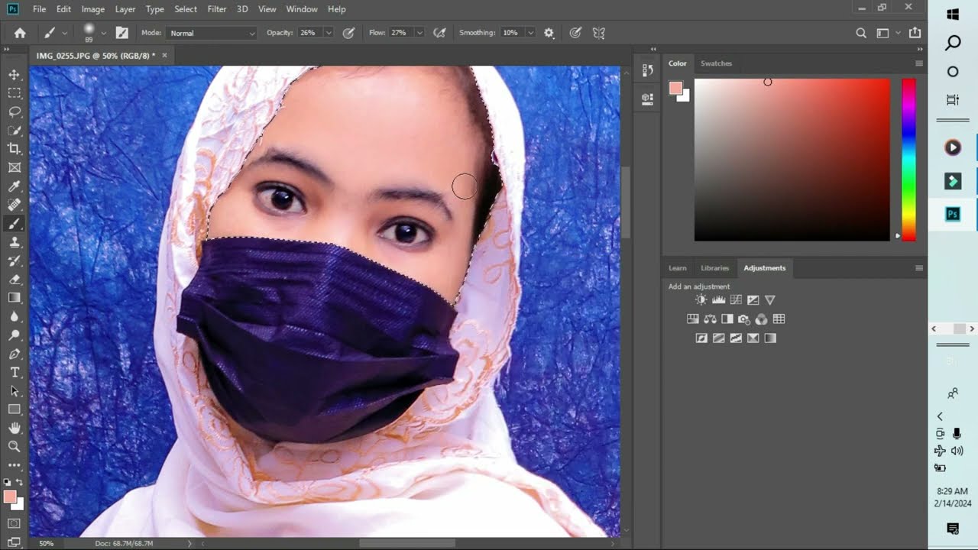
Task: Select the Rectangular Marquee tool
Action: 14,93
